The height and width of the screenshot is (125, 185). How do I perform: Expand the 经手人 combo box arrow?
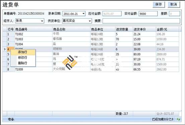click(x=42, y=21)
